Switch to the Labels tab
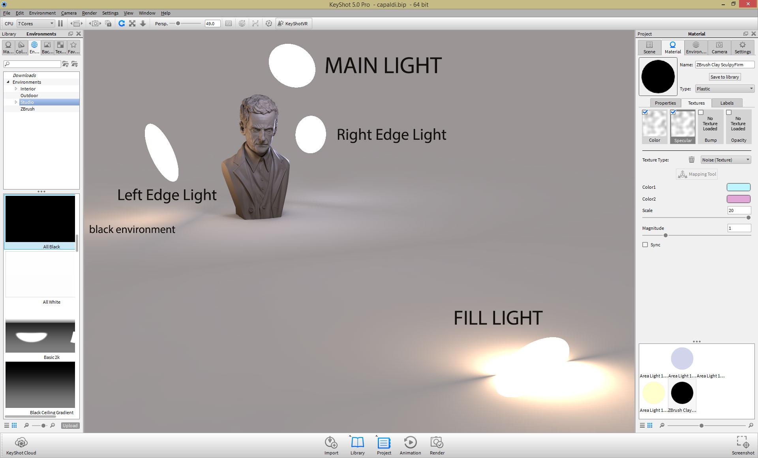The width and height of the screenshot is (758, 458). point(727,103)
